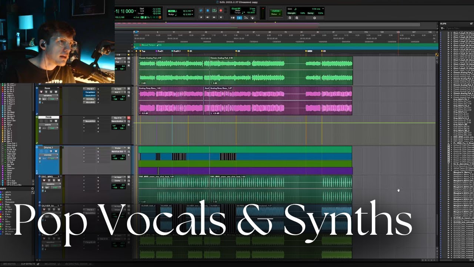Solo the Drums.1 folder track
474x267 pixels.
[51, 151]
